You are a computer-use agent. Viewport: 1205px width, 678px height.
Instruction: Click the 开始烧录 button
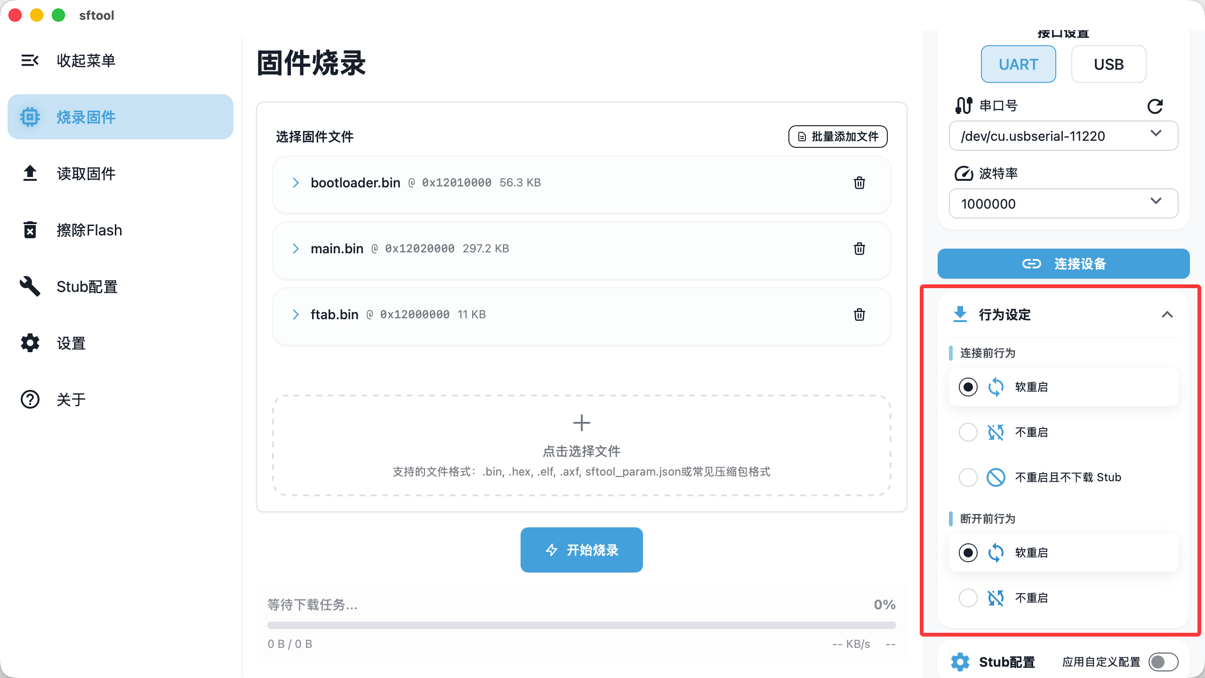click(581, 550)
